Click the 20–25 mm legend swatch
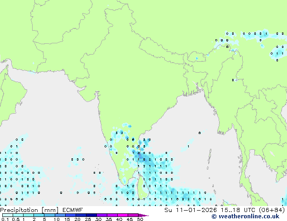287x221 pixels. (81, 215)
